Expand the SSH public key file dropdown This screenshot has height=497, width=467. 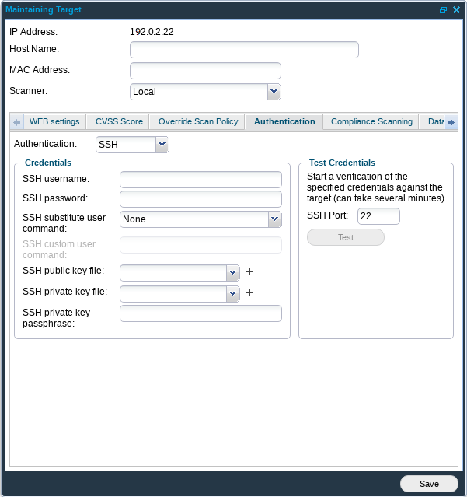tap(232, 272)
